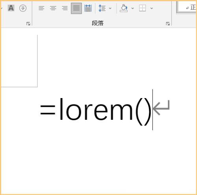The height and width of the screenshot is (195, 197).
Task: Click in the text after =lorem()
Action: coord(152,110)
